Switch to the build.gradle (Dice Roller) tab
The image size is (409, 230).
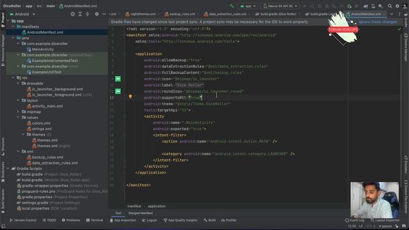click(x=275, y=14)
